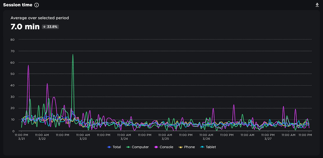
Task: Download the Session time chart data
Action: click(317, 5)
